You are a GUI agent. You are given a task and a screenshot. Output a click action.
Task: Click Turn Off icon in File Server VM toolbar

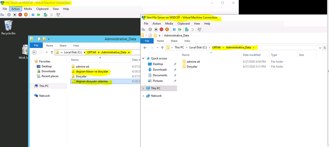point(14,15)
